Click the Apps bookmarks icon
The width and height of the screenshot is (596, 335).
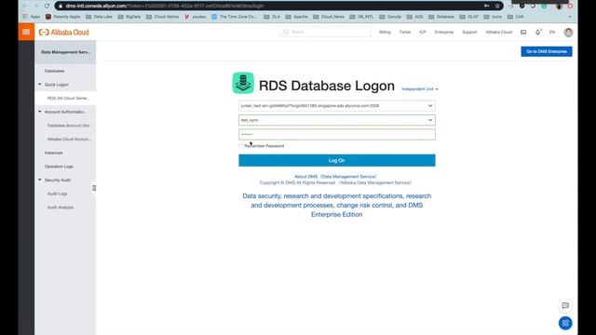[31, 17]
